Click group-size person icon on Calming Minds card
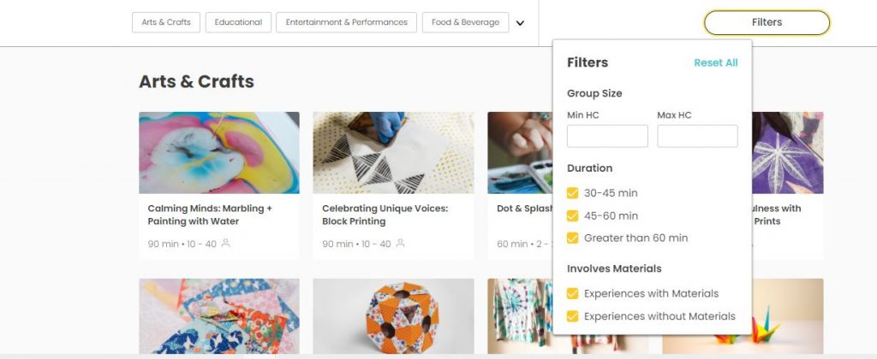Image resolution: width=877 pixels, height=359 pixels. (225, 243)
